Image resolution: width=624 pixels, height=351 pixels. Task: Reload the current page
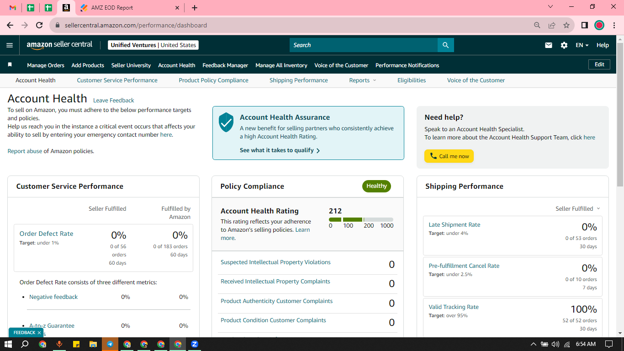click(39, 25)
